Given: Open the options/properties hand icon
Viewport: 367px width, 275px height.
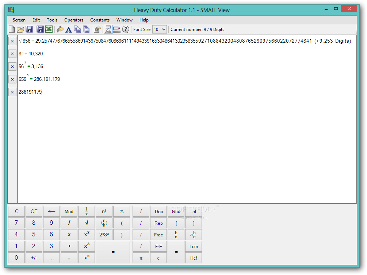Looking at the screenshot, I should point(97,30).
